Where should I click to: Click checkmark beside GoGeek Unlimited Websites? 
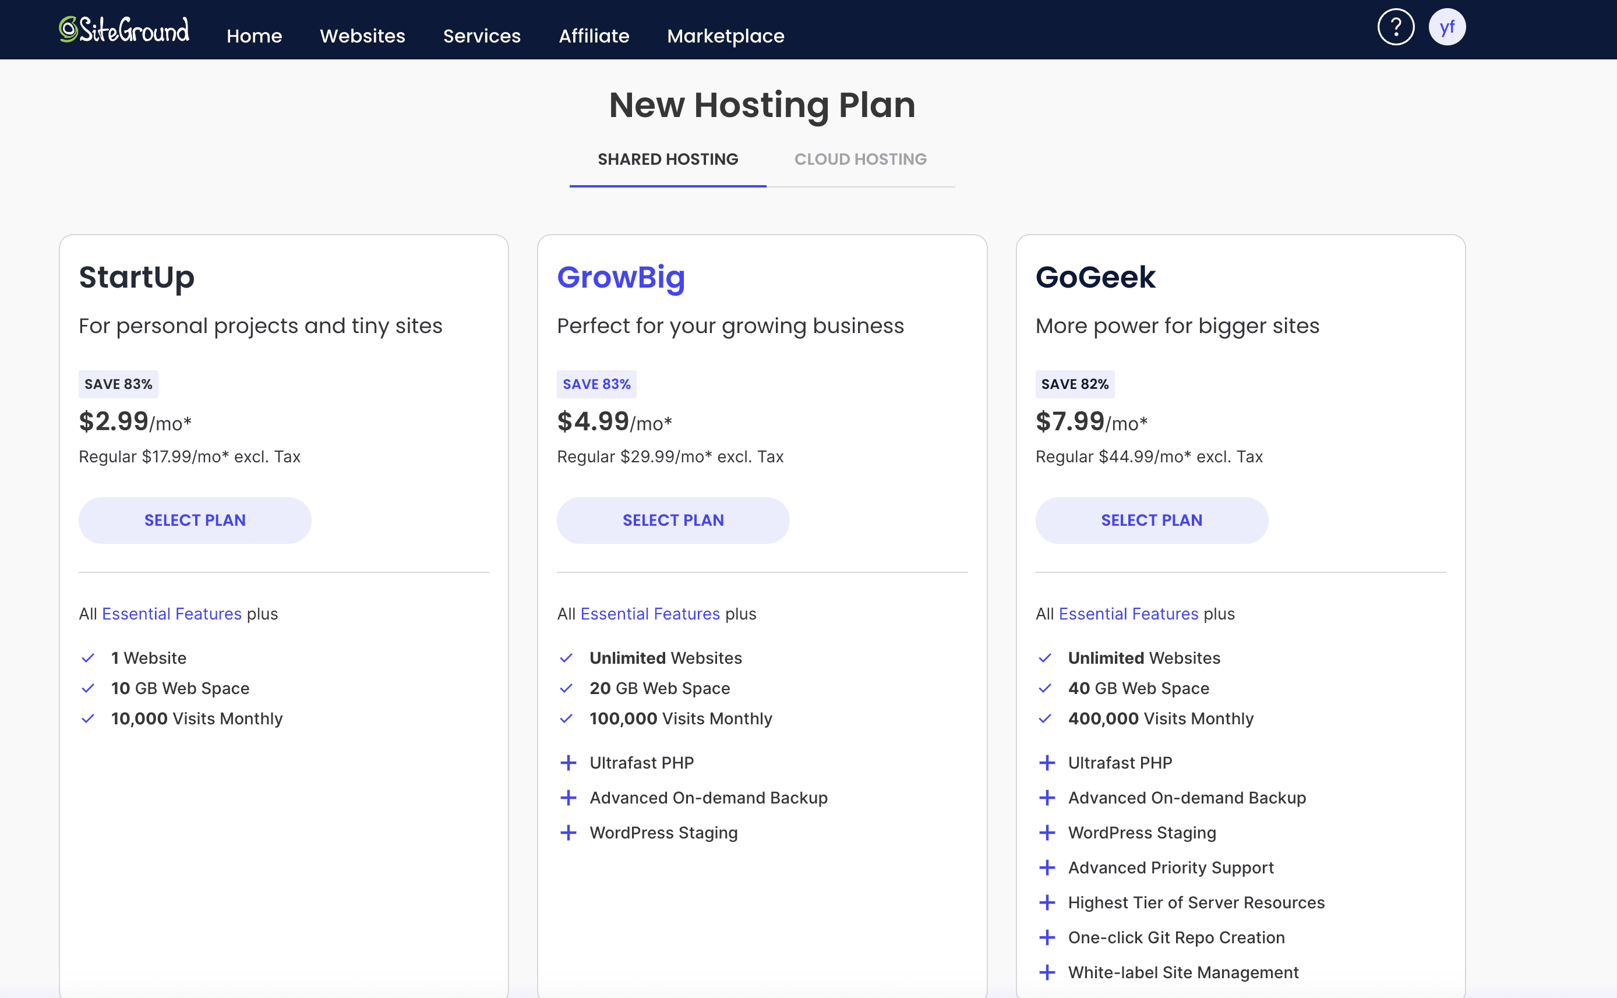coord(1044,658)
